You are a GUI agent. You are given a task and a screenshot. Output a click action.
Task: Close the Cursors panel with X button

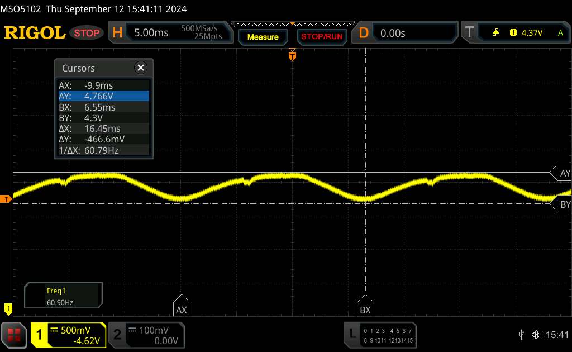click(x=141, y=68)
